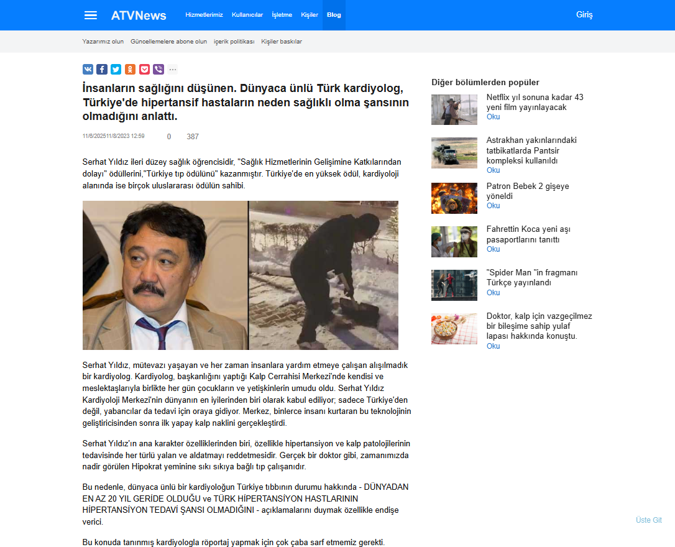Click the ATVNews logo
The height and width of the screenshot is (547, 675).
click(139, 15)
